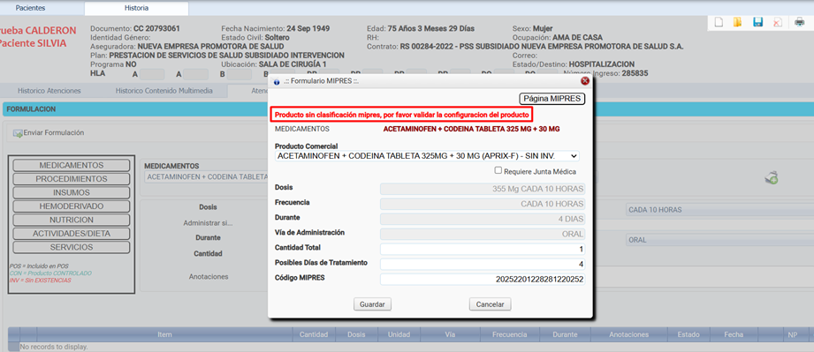Click the Código MIPRES input field

[x=483, y=280]
